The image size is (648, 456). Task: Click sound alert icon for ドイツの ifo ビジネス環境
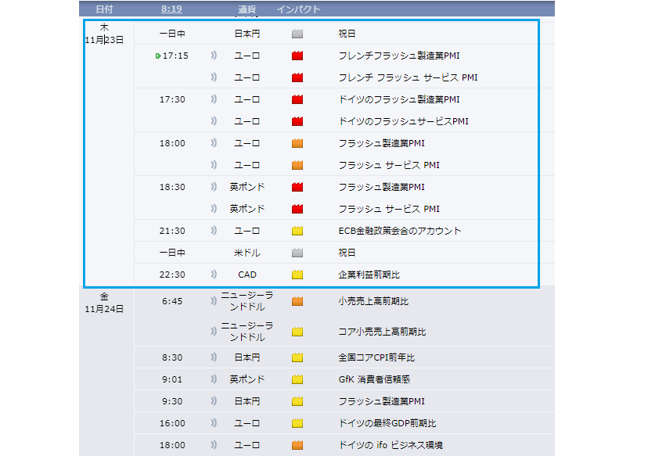214,445
